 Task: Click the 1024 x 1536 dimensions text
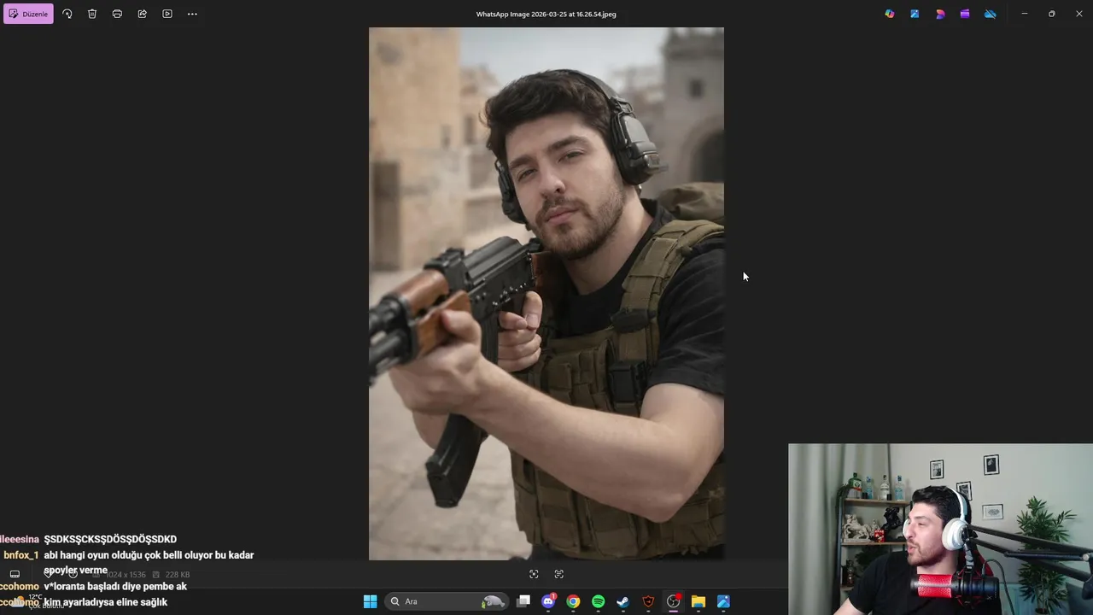126,575
